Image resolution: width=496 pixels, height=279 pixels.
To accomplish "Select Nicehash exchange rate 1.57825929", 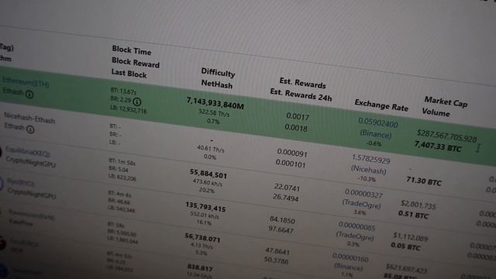I will pyautogui.click(x=371, y=159).
